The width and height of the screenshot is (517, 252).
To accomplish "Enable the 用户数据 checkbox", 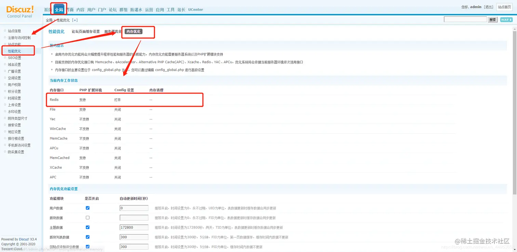I will pyautogui.click(x=88, y=208).
